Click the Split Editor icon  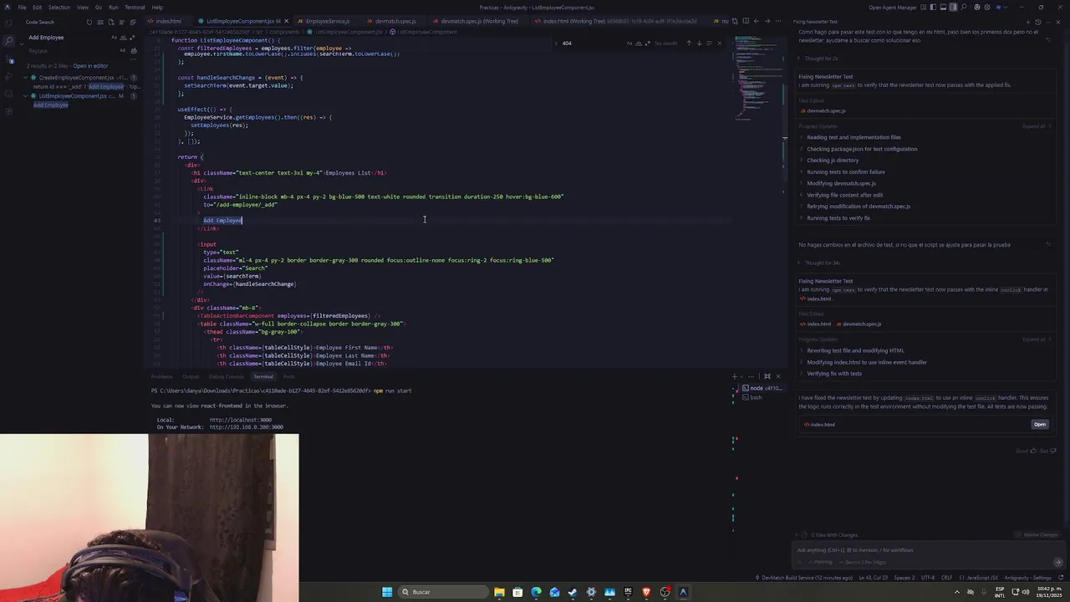(746, 21)
